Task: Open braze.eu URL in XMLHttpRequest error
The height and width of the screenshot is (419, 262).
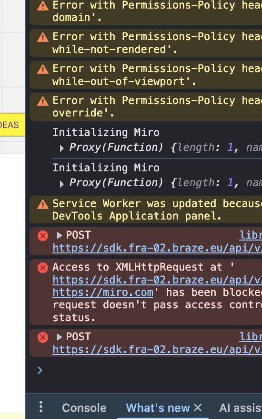Action: coord(157,280)
